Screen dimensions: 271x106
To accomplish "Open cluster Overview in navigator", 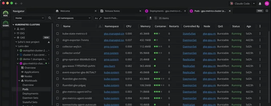I will pyautogui.click(x=30, y=68).
